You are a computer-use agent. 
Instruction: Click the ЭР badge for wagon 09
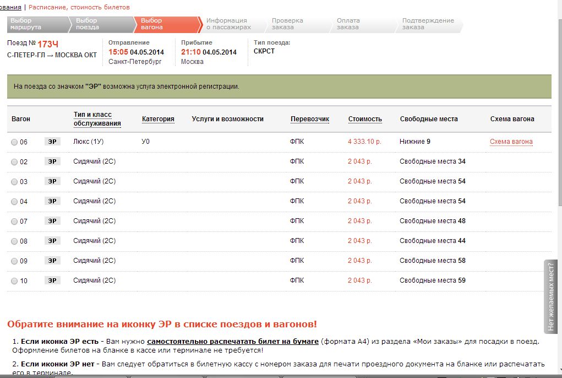point(52,261)
